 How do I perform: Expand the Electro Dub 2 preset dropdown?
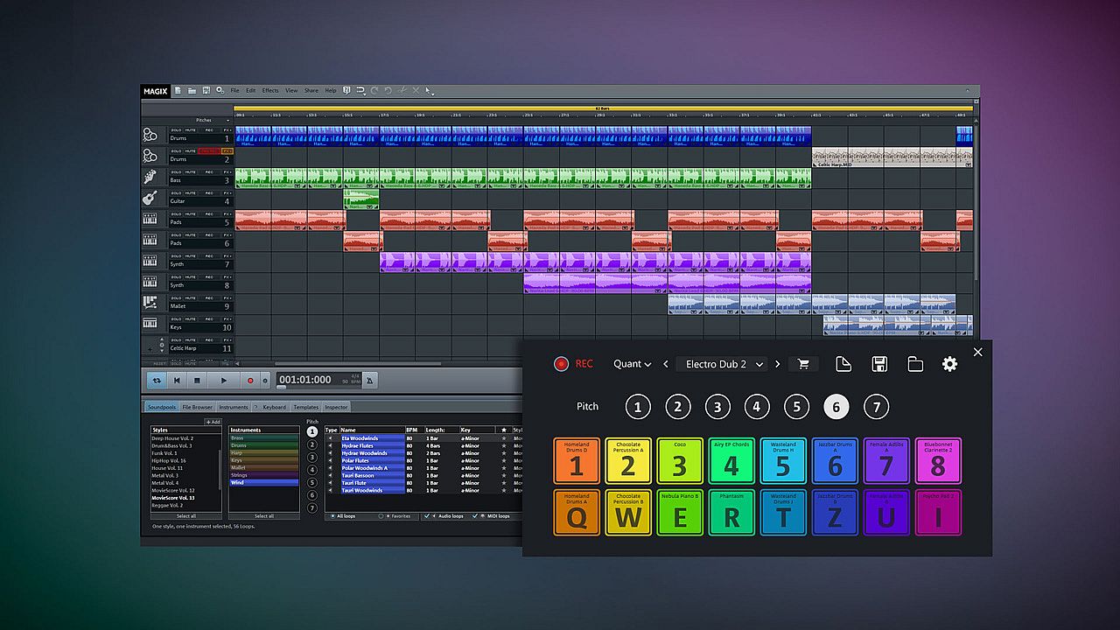pyautogui.click(x=759, y=364)
